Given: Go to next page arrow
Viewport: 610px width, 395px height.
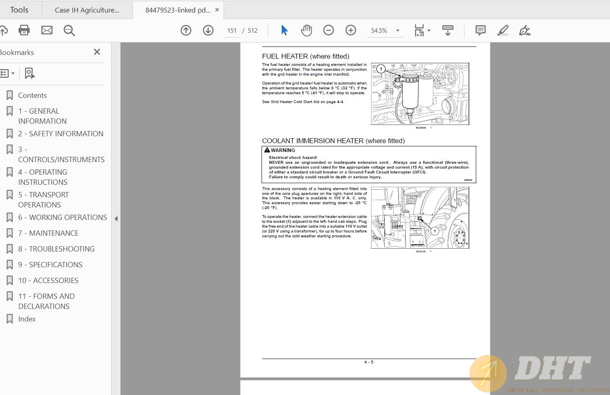Looking at the screenshot, I should pyautogui.click(x=208, y=30).
